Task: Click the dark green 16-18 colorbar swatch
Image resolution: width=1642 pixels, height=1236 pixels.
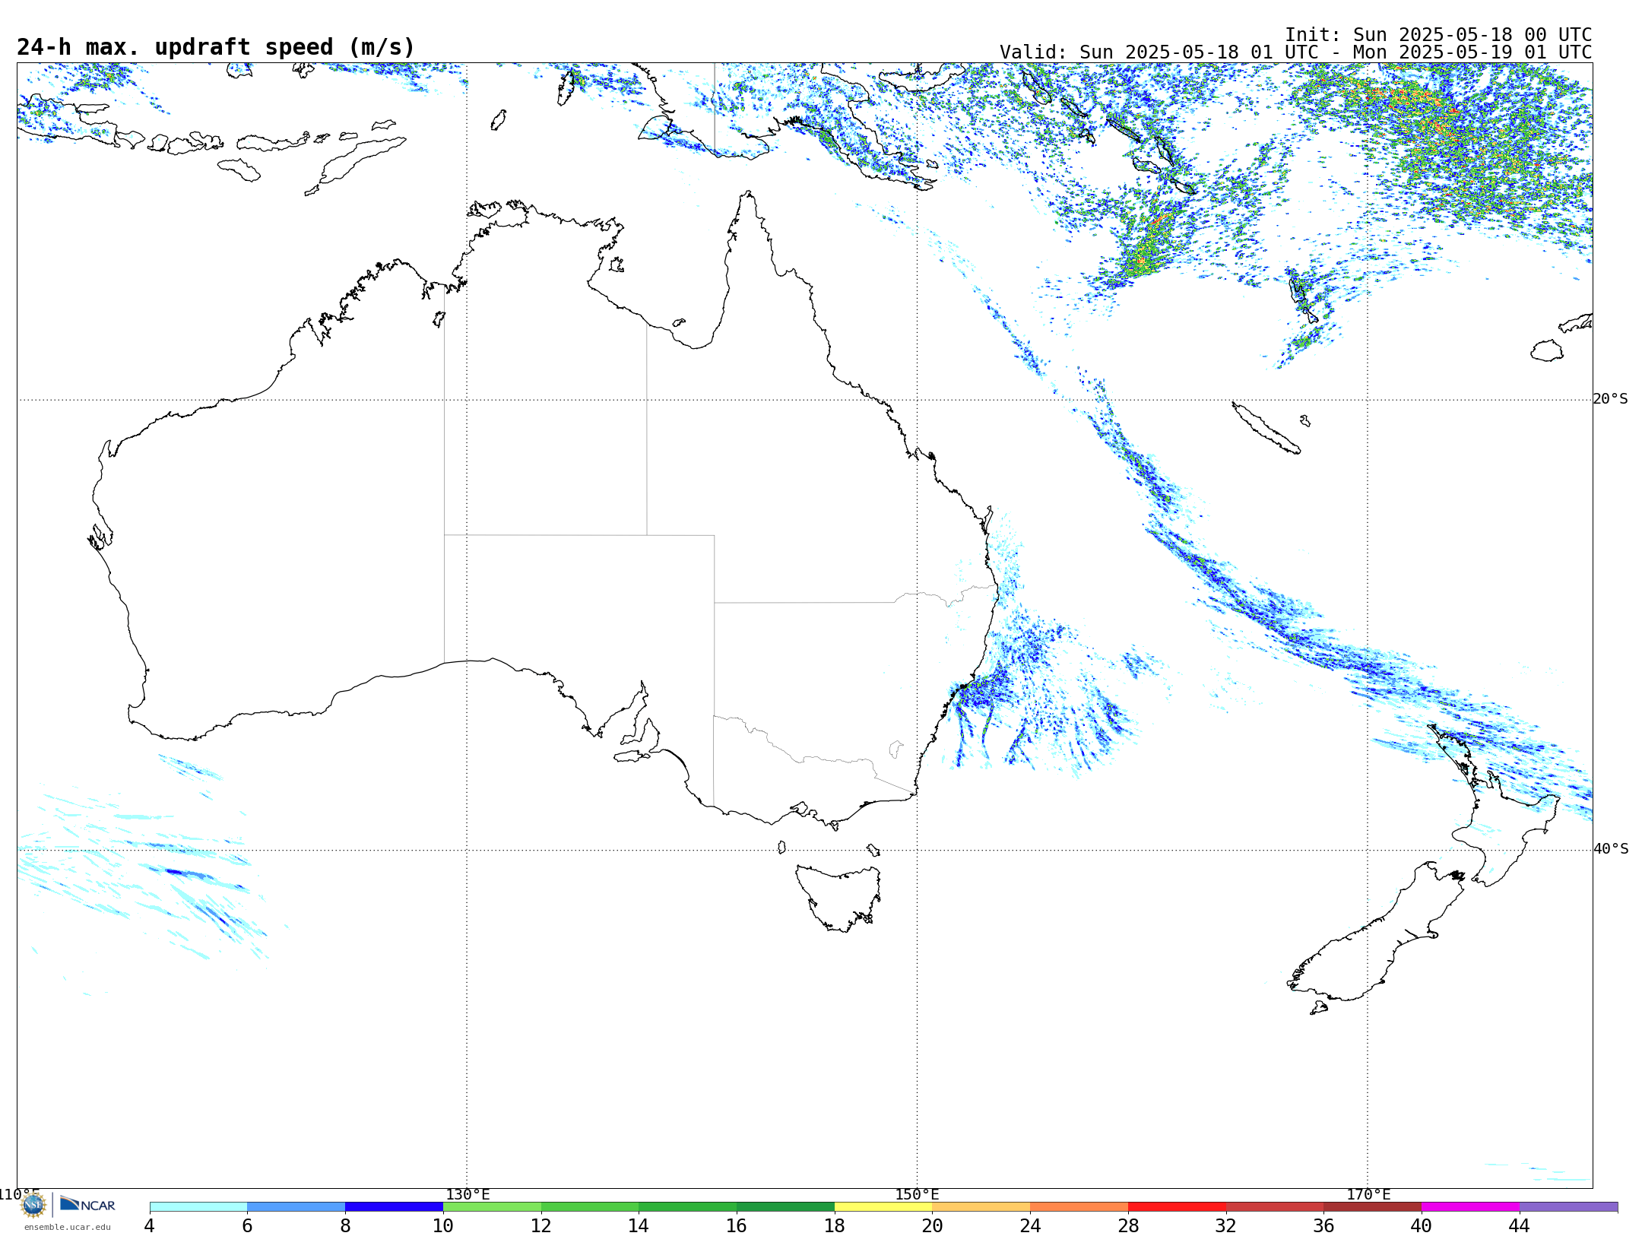Action: 785,1207
